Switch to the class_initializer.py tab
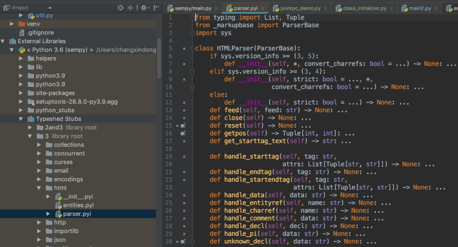This screenshot has height=247, width=458. click(x=364, y=8)
